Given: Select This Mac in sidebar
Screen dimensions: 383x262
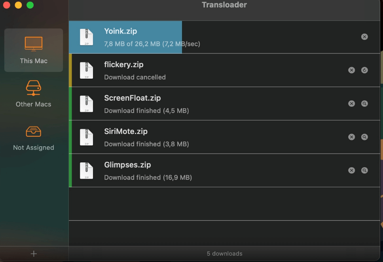Looking at the screenshot, I should [x=34, y=50].
